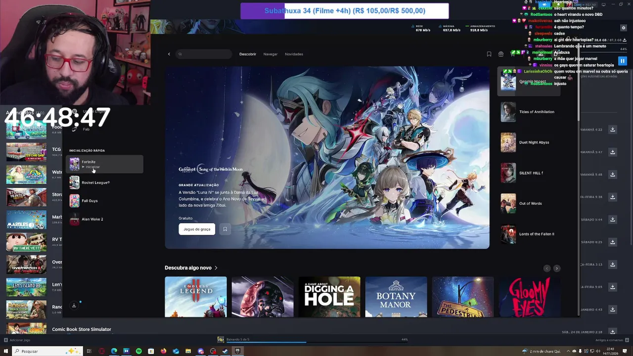
Task: Add Genshin Impact to wishlist via bookmark button
Action: pyautogui.click(x=225, y=229)
